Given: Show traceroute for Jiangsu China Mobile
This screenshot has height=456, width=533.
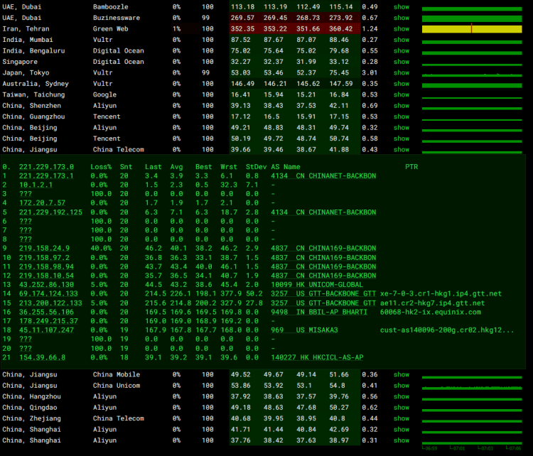Looking at the screenshot, I should 402,374.
